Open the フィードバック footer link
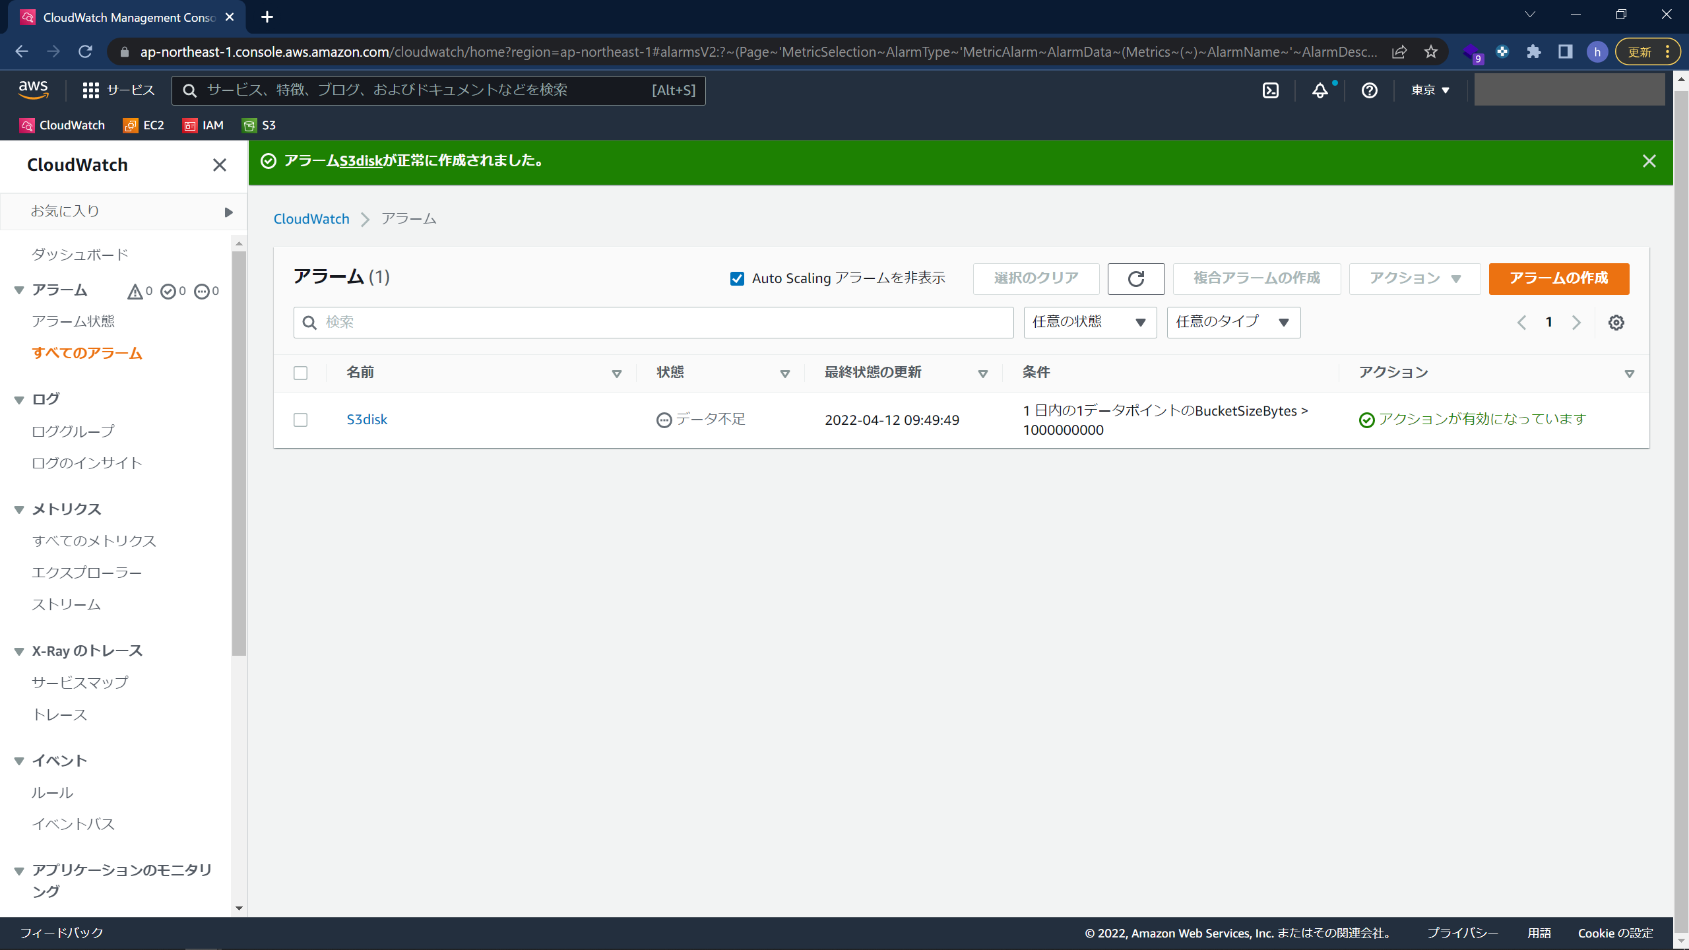 pyautogui.click(x=61, y=933)
